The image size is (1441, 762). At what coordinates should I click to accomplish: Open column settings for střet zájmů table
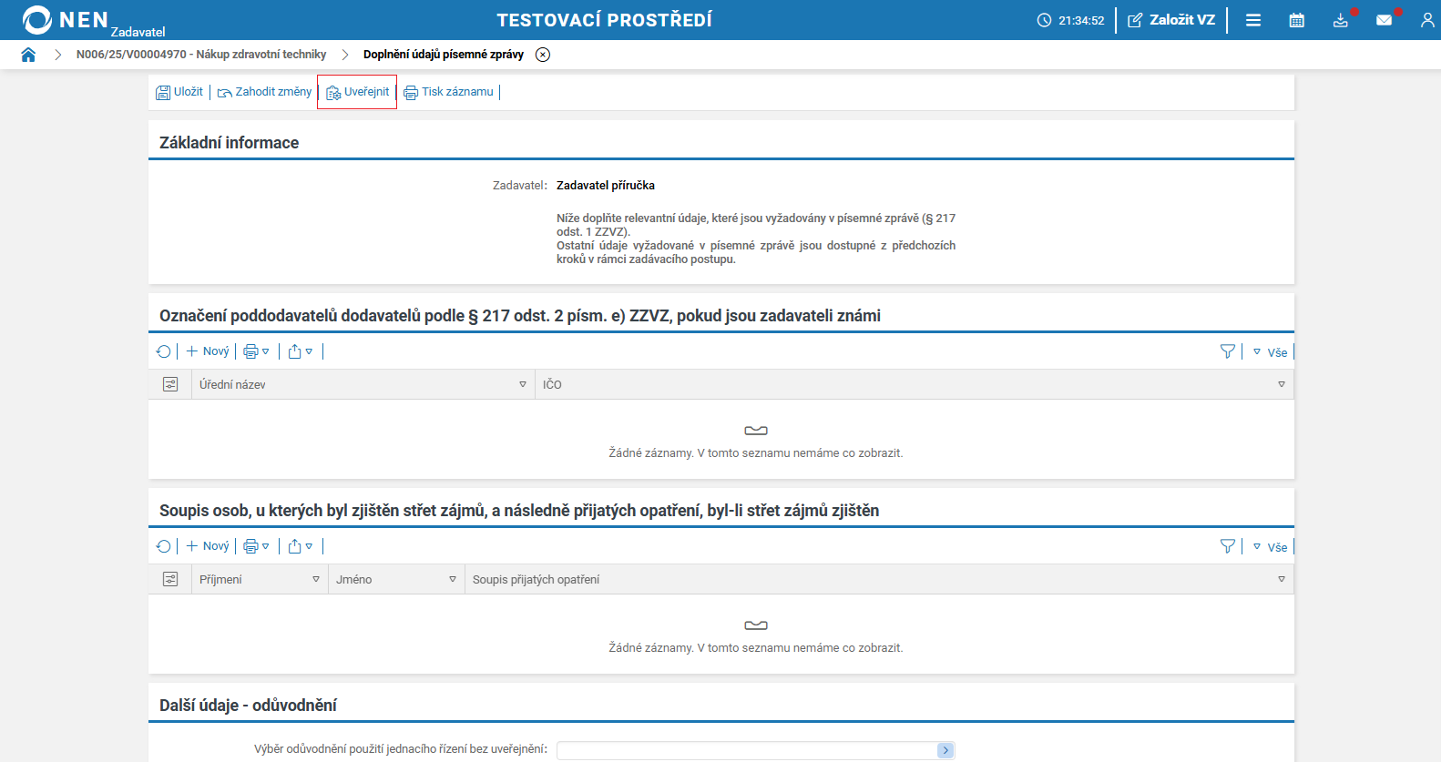coord(170,579)
